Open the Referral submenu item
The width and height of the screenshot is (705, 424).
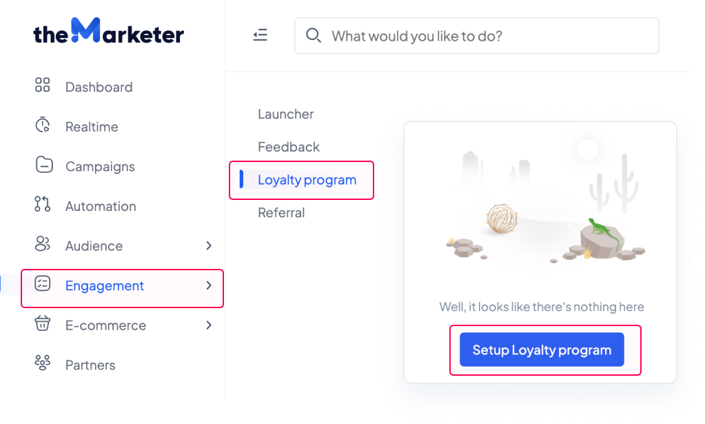[x=281, y=212]
